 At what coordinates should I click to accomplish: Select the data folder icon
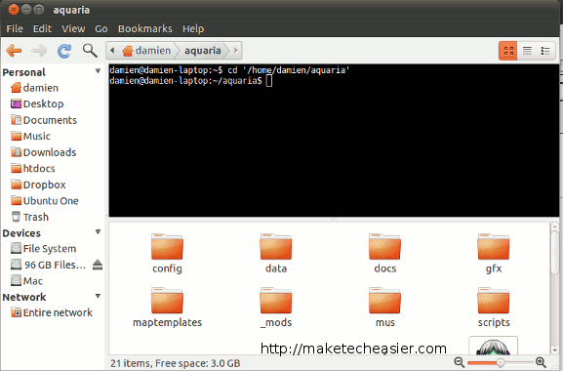276,247
